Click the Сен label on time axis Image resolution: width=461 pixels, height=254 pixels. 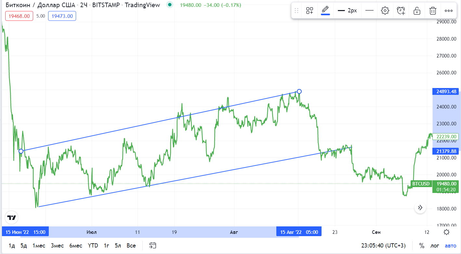point(376,232)
